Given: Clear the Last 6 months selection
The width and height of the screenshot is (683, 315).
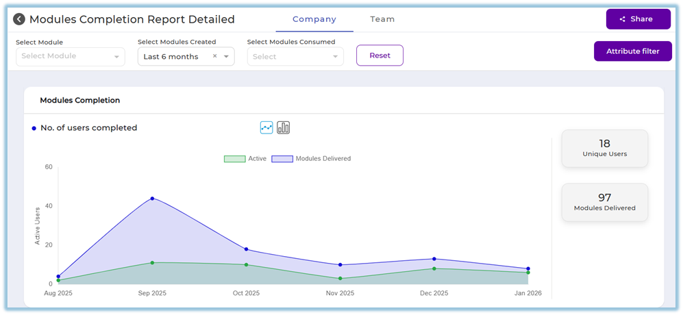Looking at the screenshot, I should point(214,57).
